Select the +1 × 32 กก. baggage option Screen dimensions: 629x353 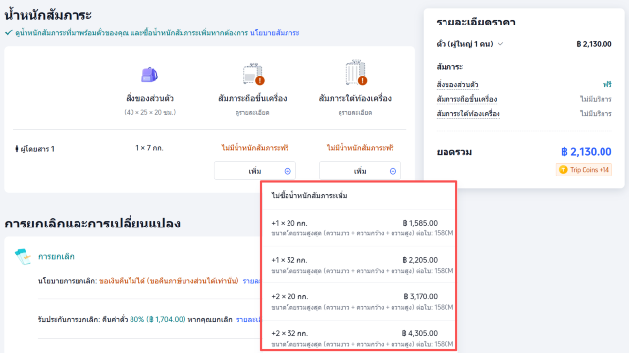pyautogui.click(x=358, y=265)
